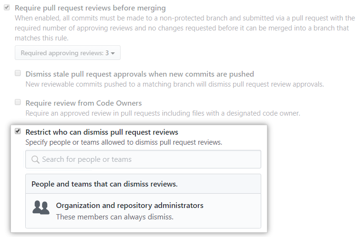
Task: Tick the Require review from Code Owners checkbox
Action: (x=18, y=102)
